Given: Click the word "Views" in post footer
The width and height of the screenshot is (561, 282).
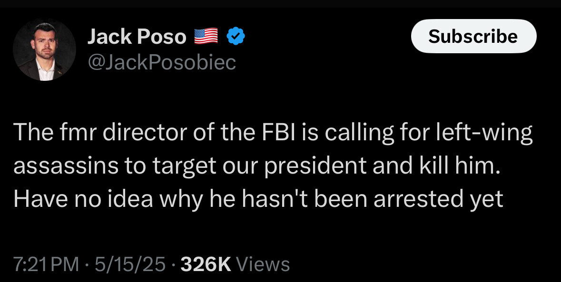Looking at the screenshot, I should click(x=263, y=263).
